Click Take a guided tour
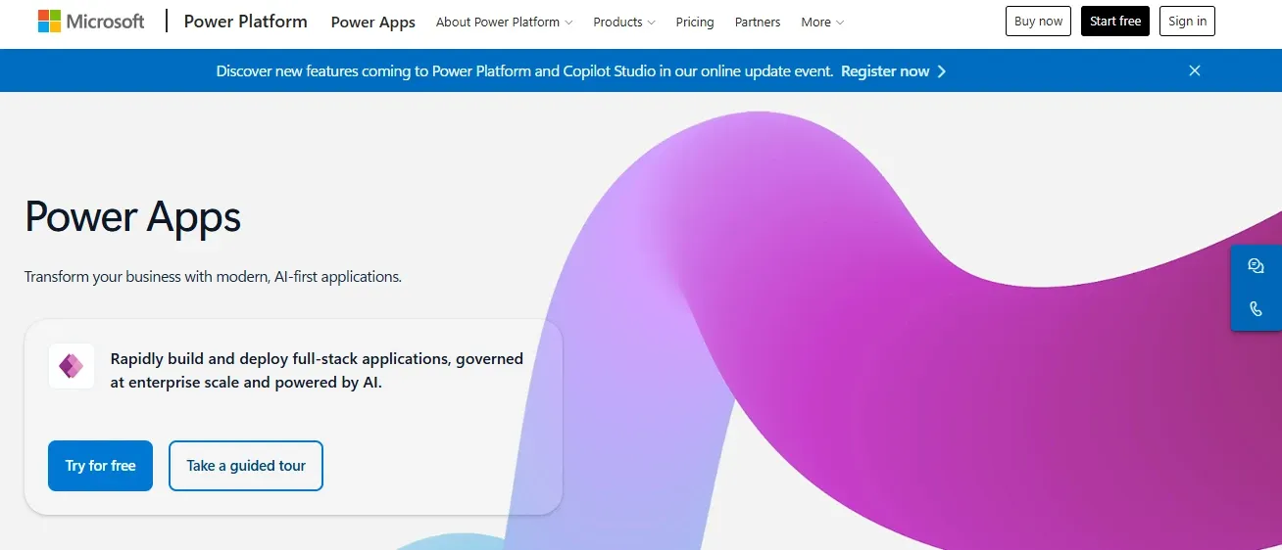 click(246, 466)
